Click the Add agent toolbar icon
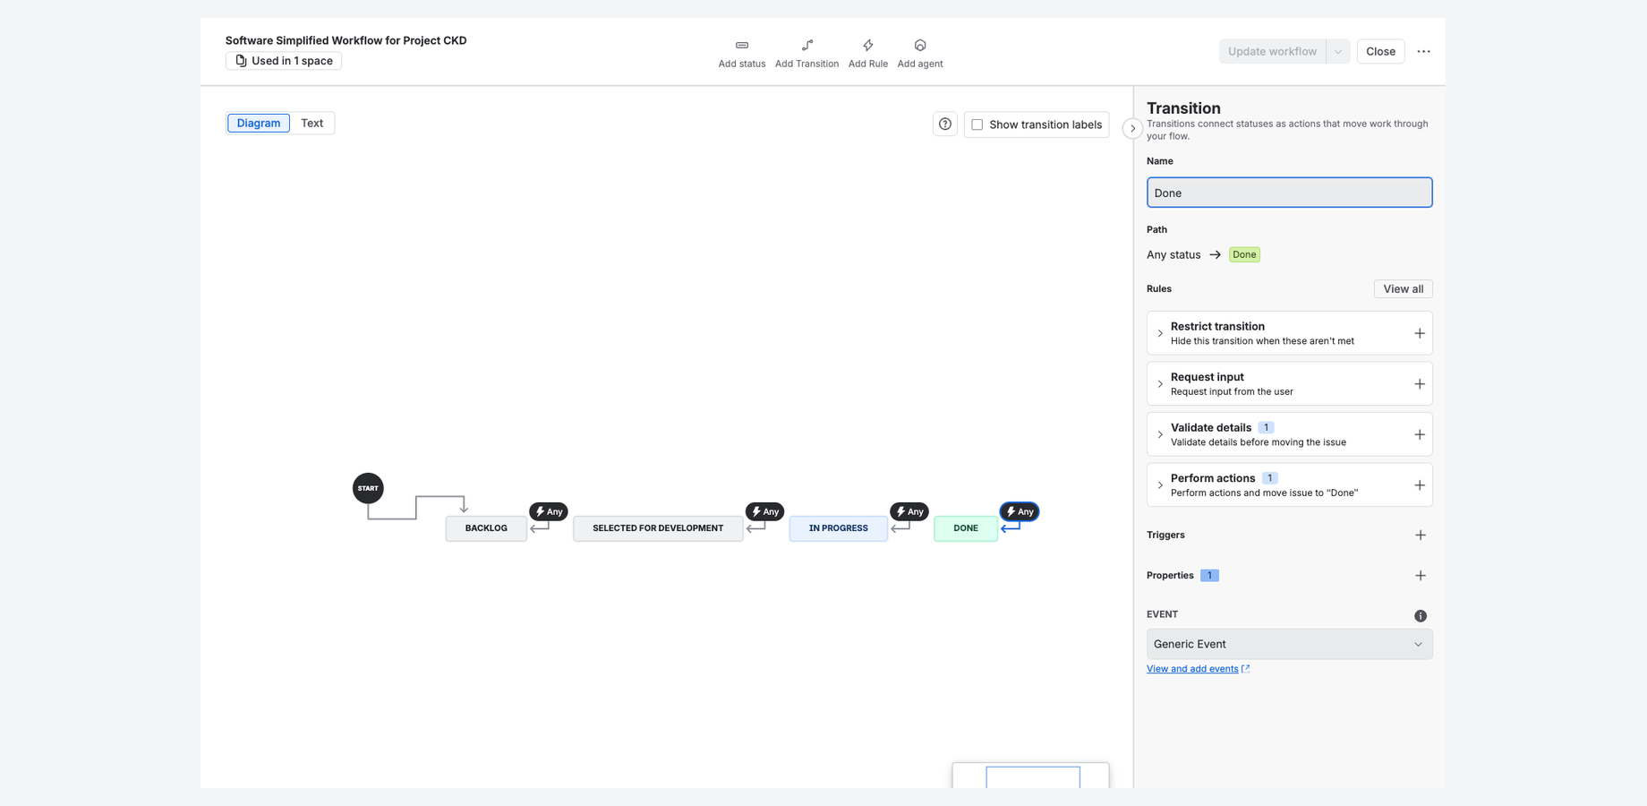This screenshot has width=1647, height=806. [x=920, y=46]
